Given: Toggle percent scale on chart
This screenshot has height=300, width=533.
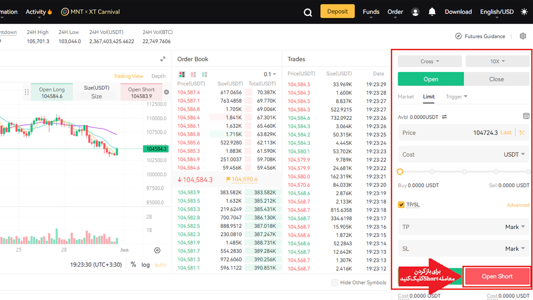Looking at the screenshot, I should tap(133, 264).
